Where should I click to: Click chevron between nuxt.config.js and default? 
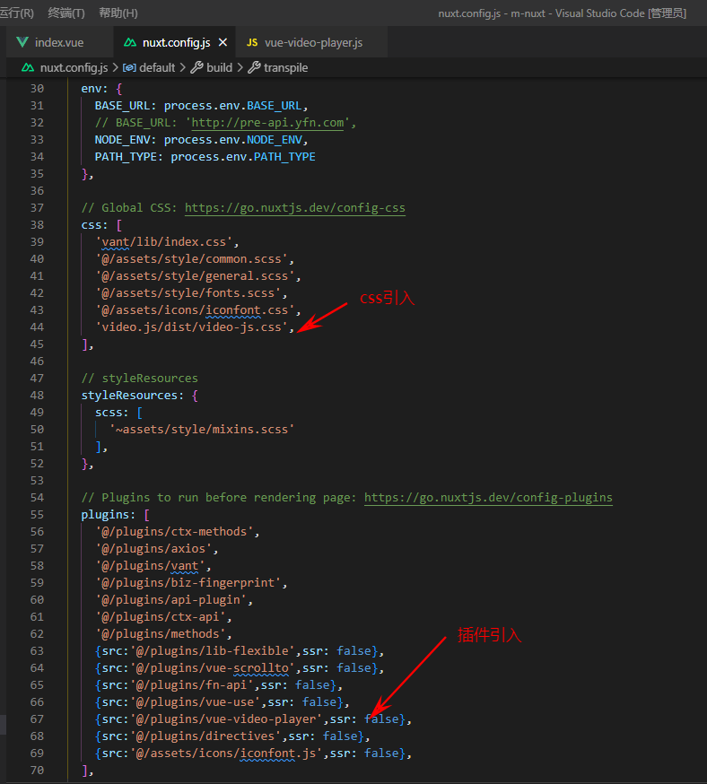[x=116, y=67]
